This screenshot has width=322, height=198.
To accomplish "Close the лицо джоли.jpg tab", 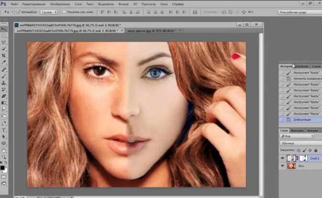I will pos(180,31).
